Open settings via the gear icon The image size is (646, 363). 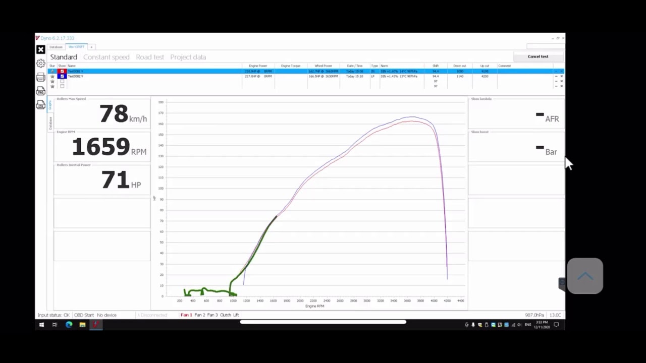tap(41, 64)
